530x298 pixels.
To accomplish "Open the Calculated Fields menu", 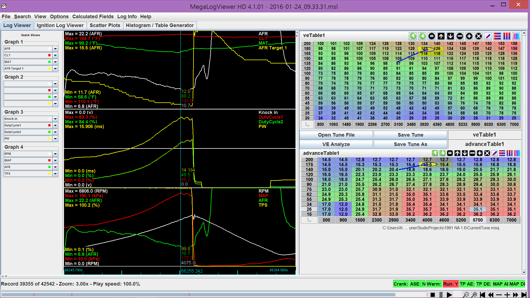I will (x=93, y=17).
